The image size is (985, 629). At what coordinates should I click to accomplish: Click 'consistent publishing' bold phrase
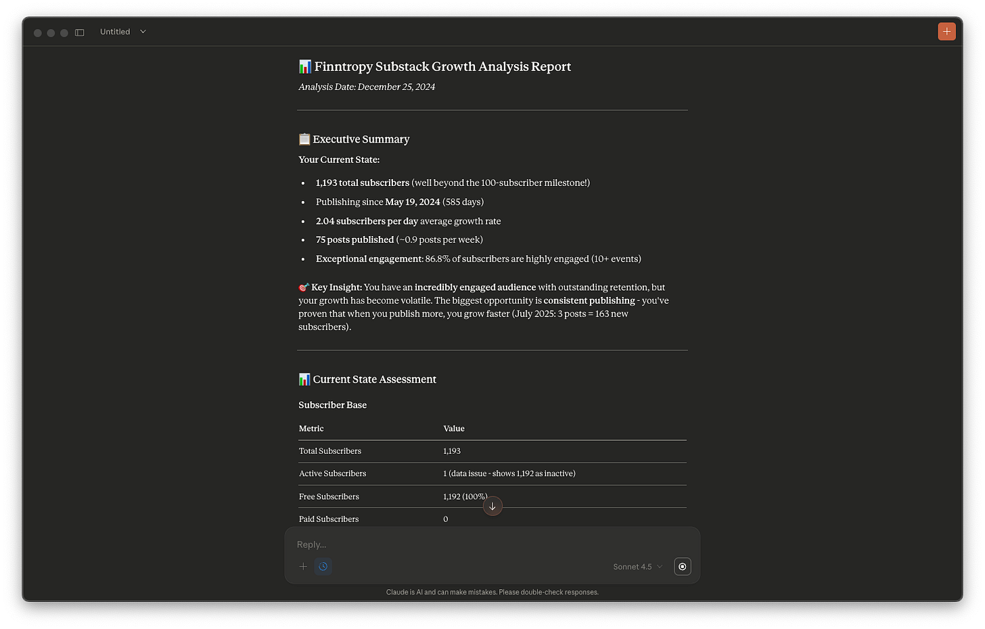(x=589, y=300)
